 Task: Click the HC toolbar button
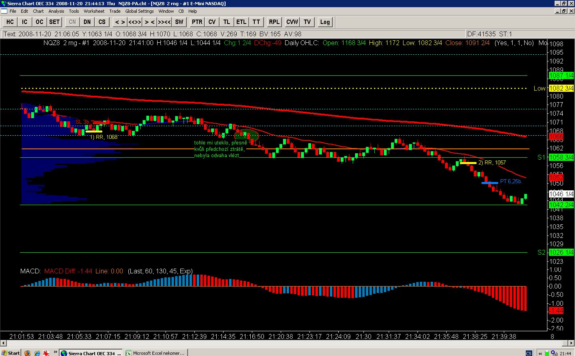10,22
